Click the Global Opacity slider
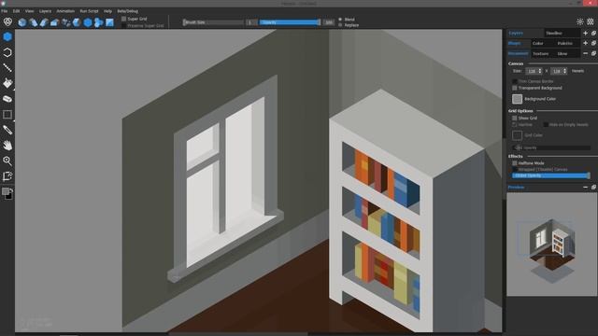Screen dimensions: 598x336 (551, 175)
